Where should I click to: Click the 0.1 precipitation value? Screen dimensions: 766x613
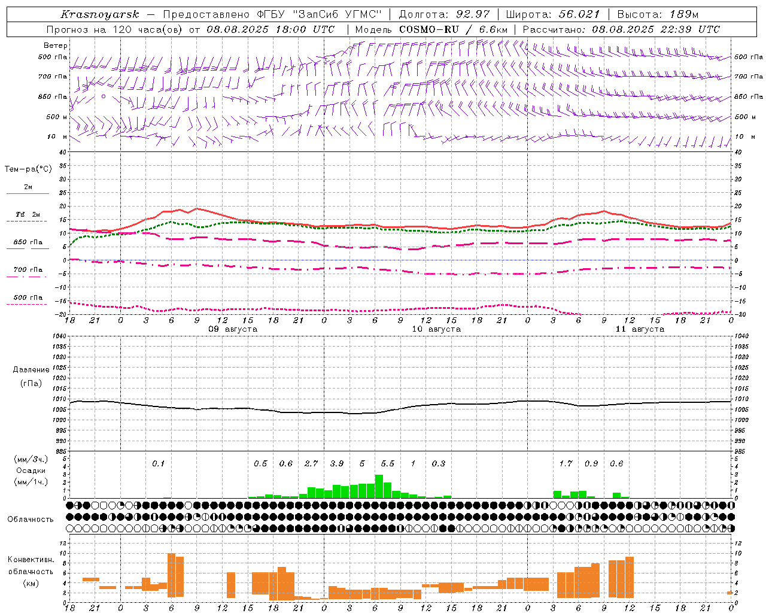tap(158, 464)
